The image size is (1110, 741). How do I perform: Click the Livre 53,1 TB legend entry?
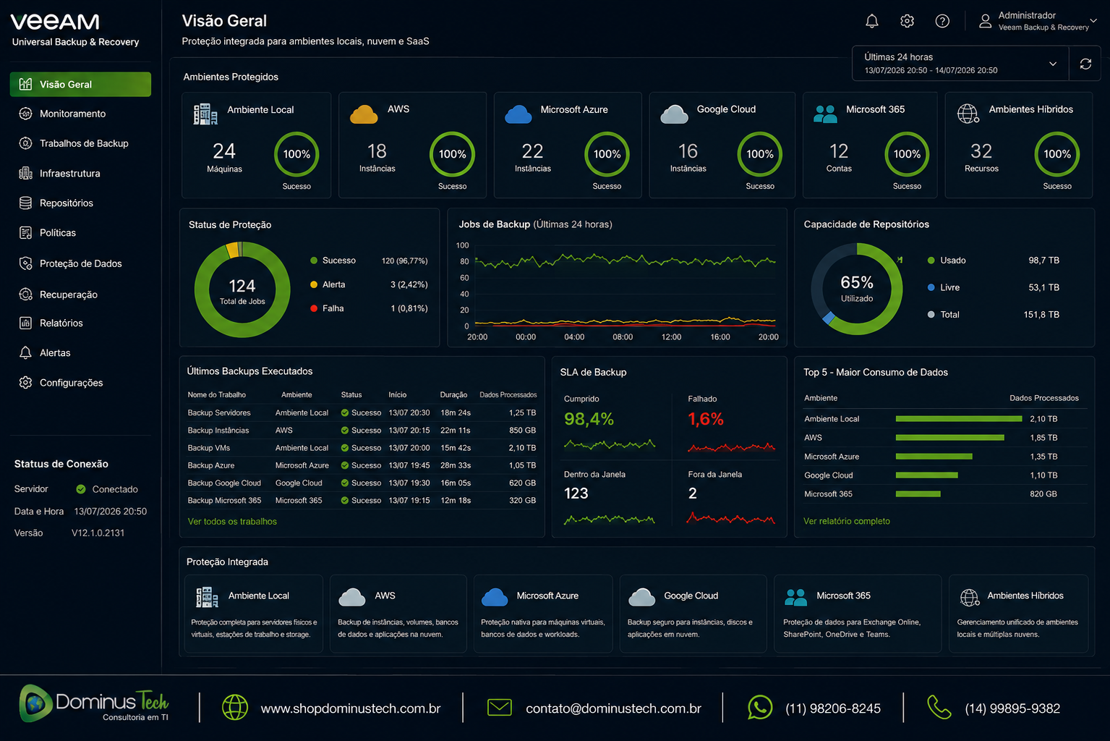pyautogui.click(x=994, y=287)
